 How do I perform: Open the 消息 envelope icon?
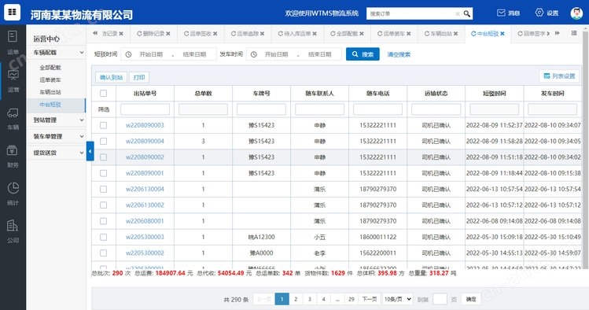pos(501,13)
